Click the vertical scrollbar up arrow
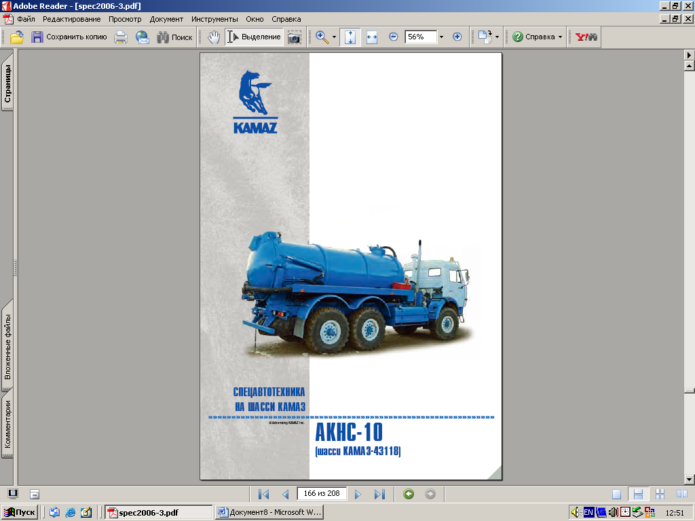Image resolution: width=695 pixels, height=521 pixels. coord(690,66)
